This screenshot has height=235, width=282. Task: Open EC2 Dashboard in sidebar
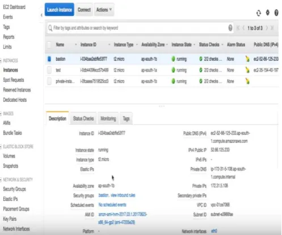click(x=14, y=7)
